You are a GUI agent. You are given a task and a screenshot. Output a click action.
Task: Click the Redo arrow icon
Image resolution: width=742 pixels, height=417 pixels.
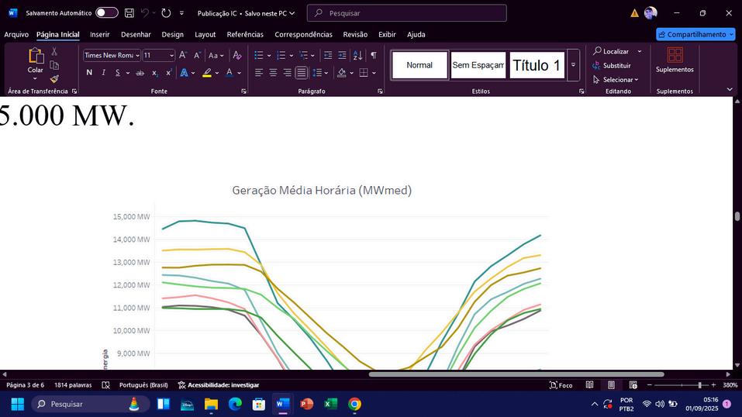coord(166,13)
